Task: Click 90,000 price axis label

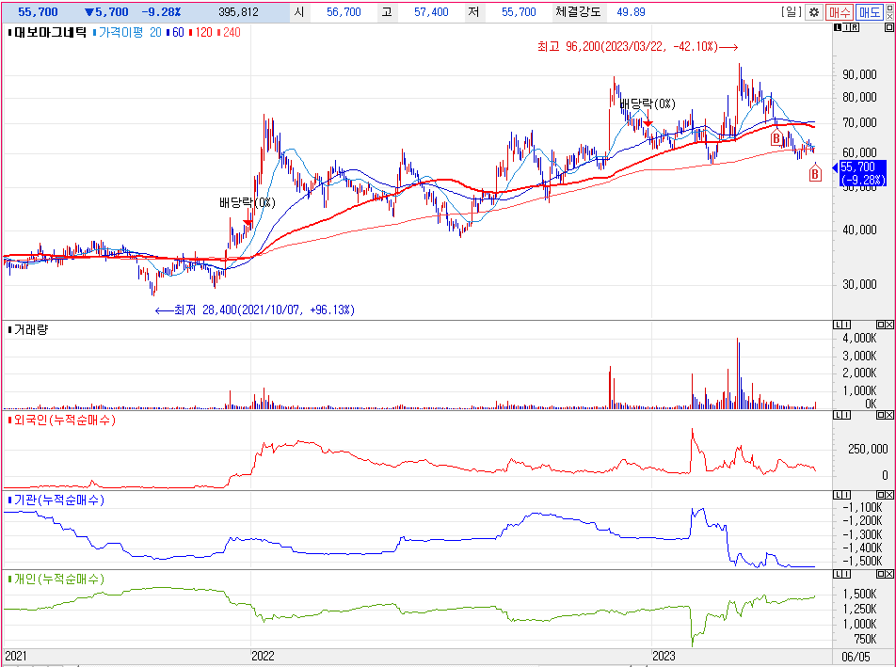Action: pyautogui.click(x=859, y=74)
